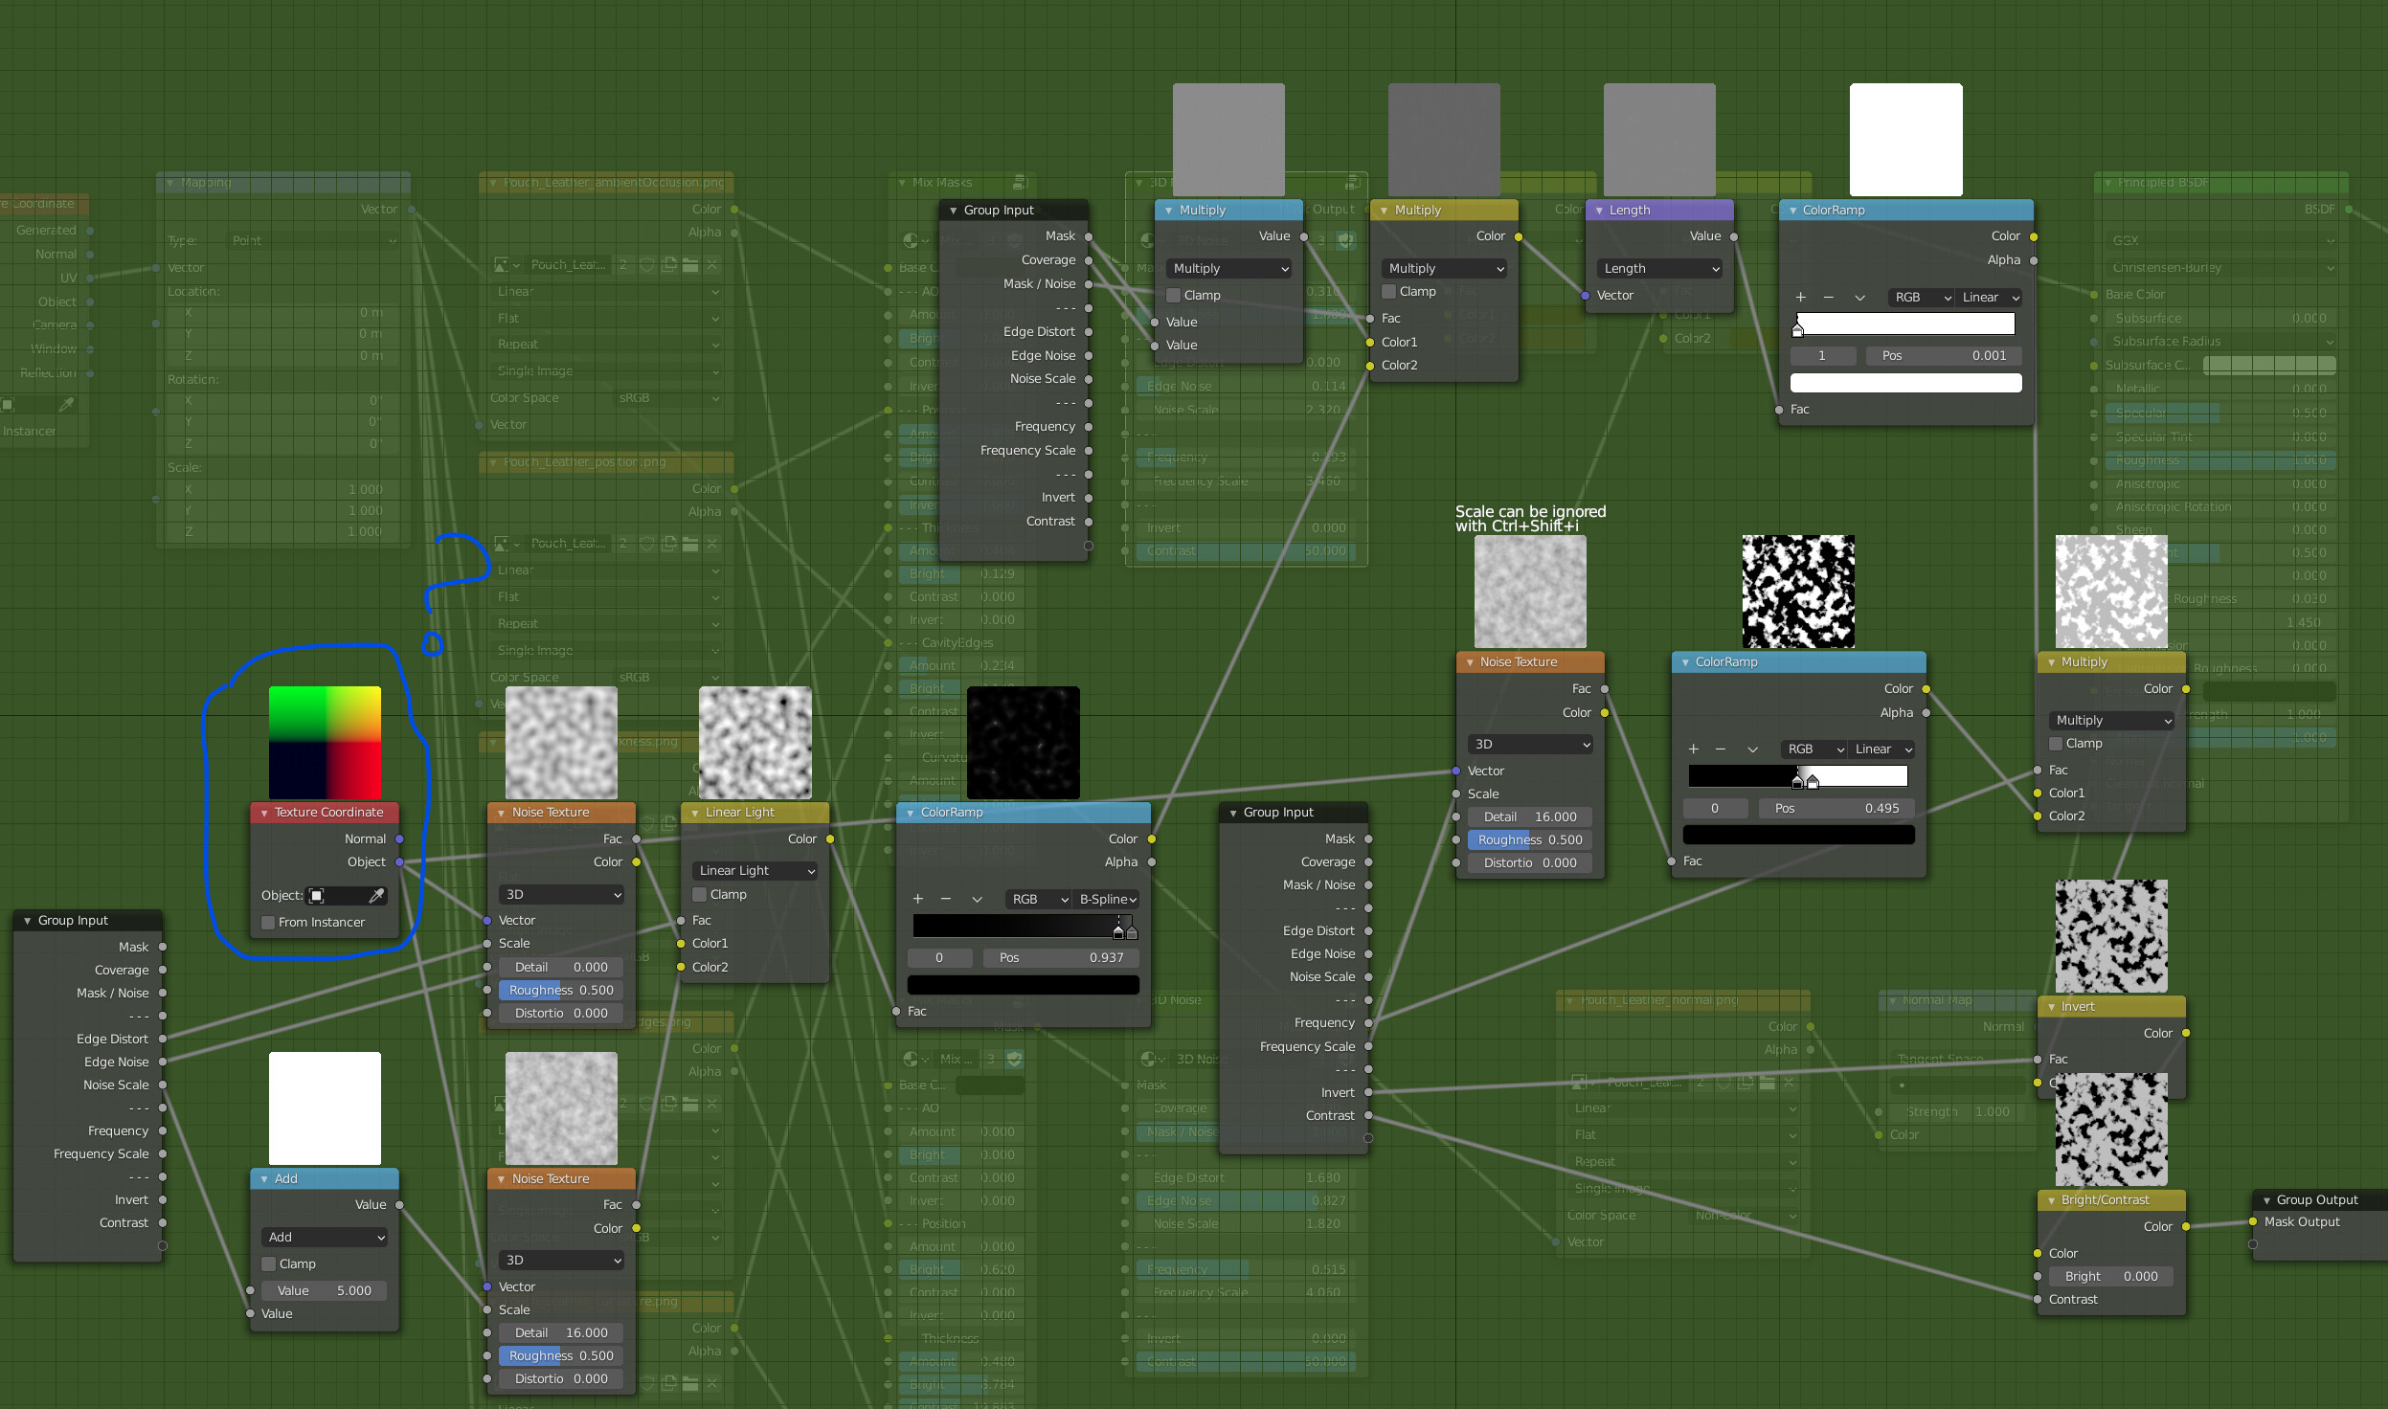Click the Pos 0.937 field
The height and width of the screenshot is (1409, 2388).
click(x=1061, y=958)
